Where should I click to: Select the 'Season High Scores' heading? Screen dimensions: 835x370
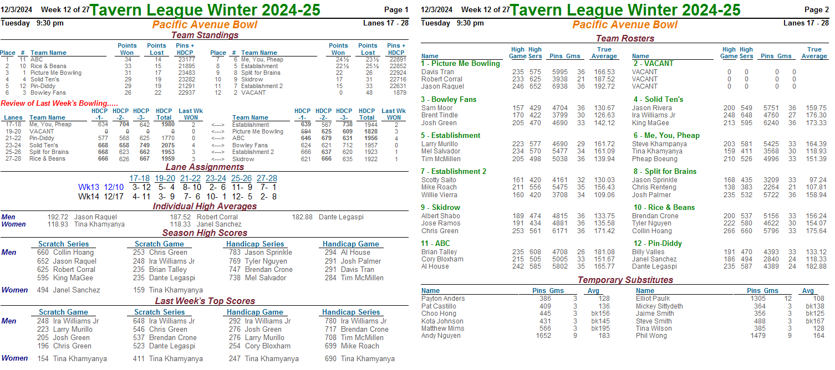205,233
